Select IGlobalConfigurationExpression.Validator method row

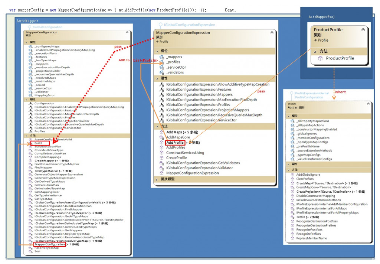[x=199, y=168]
